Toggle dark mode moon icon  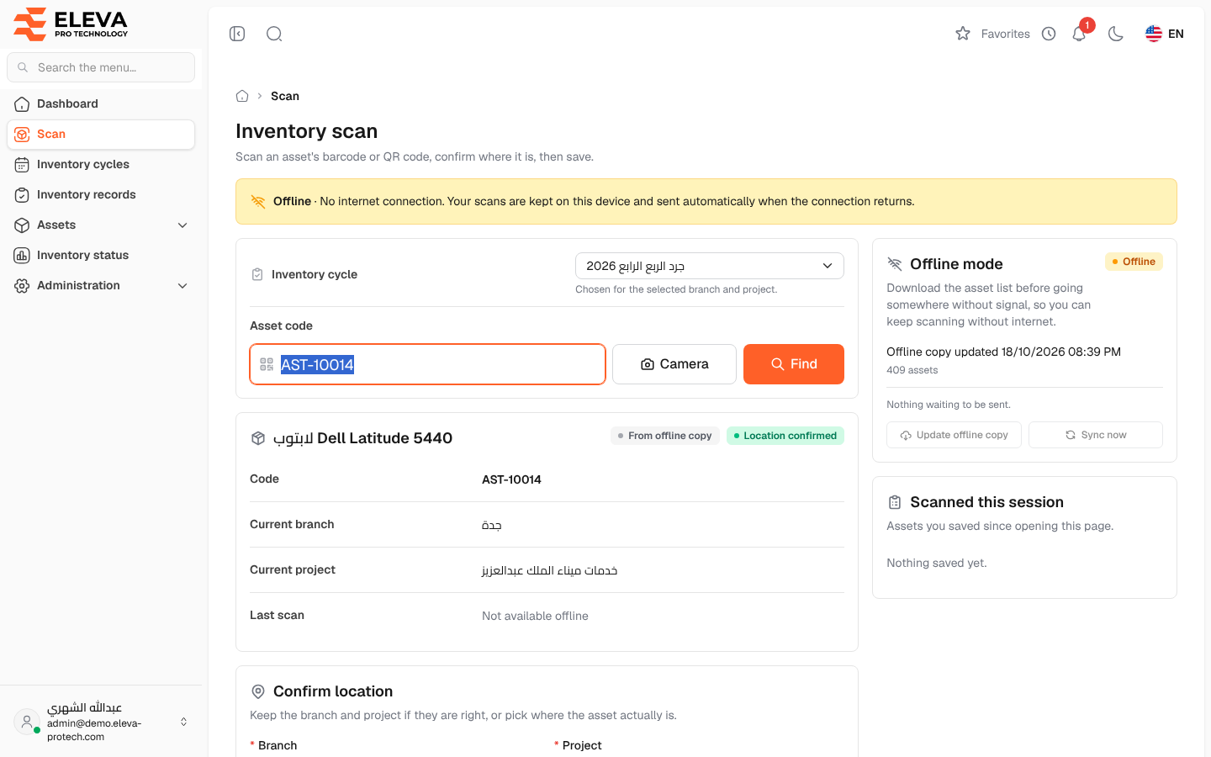click(1116, 34)
